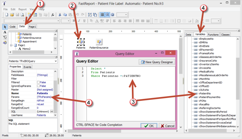Image resolution: width=242 pixels, height=139 pixels.
Task: Open the style dropdown at toolbar left
Action: click(x=24, y=21)
